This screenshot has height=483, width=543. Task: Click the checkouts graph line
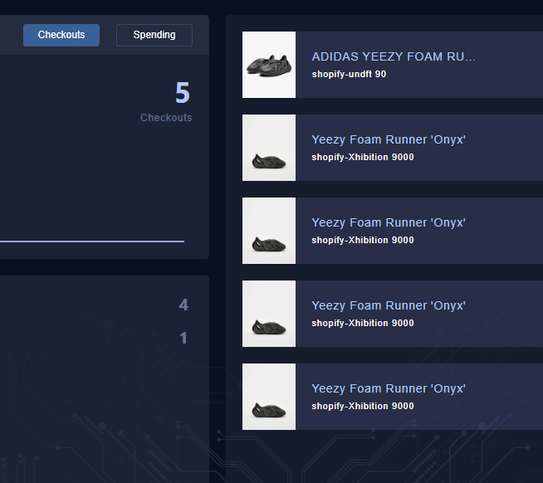coord(92,242)
